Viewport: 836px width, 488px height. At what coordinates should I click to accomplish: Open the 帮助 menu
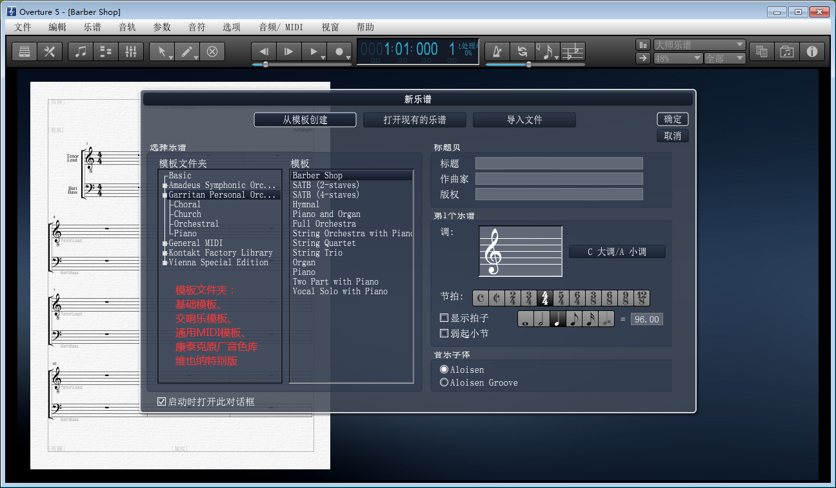point(365,27)
